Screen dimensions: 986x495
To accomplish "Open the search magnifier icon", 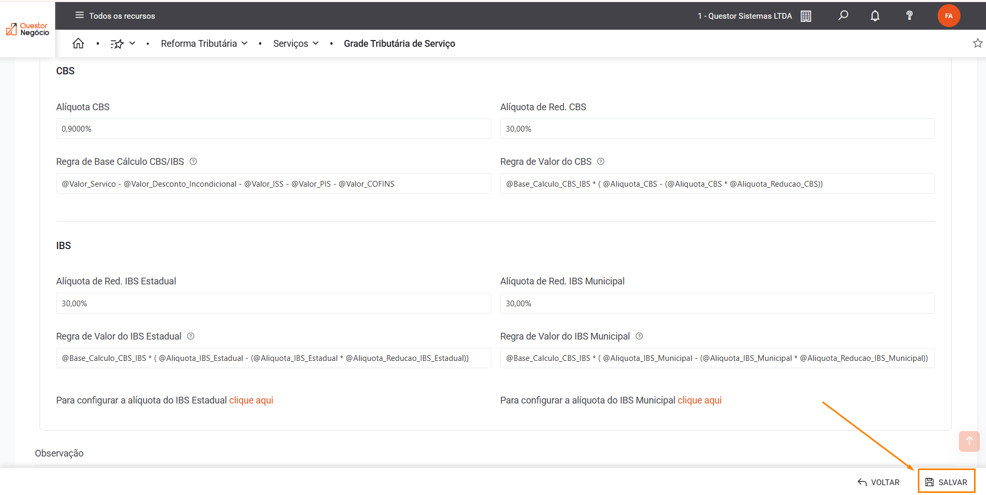I will click(x=843, y=16).
